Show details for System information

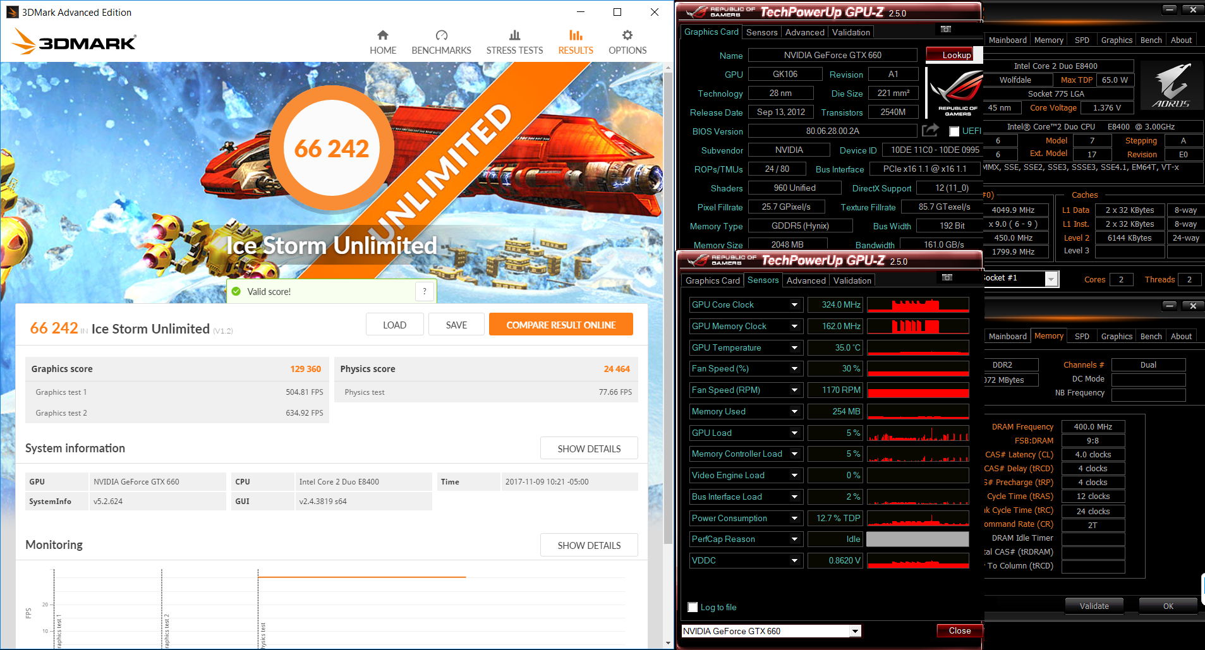pyautogui.click(x=589, y=448)
